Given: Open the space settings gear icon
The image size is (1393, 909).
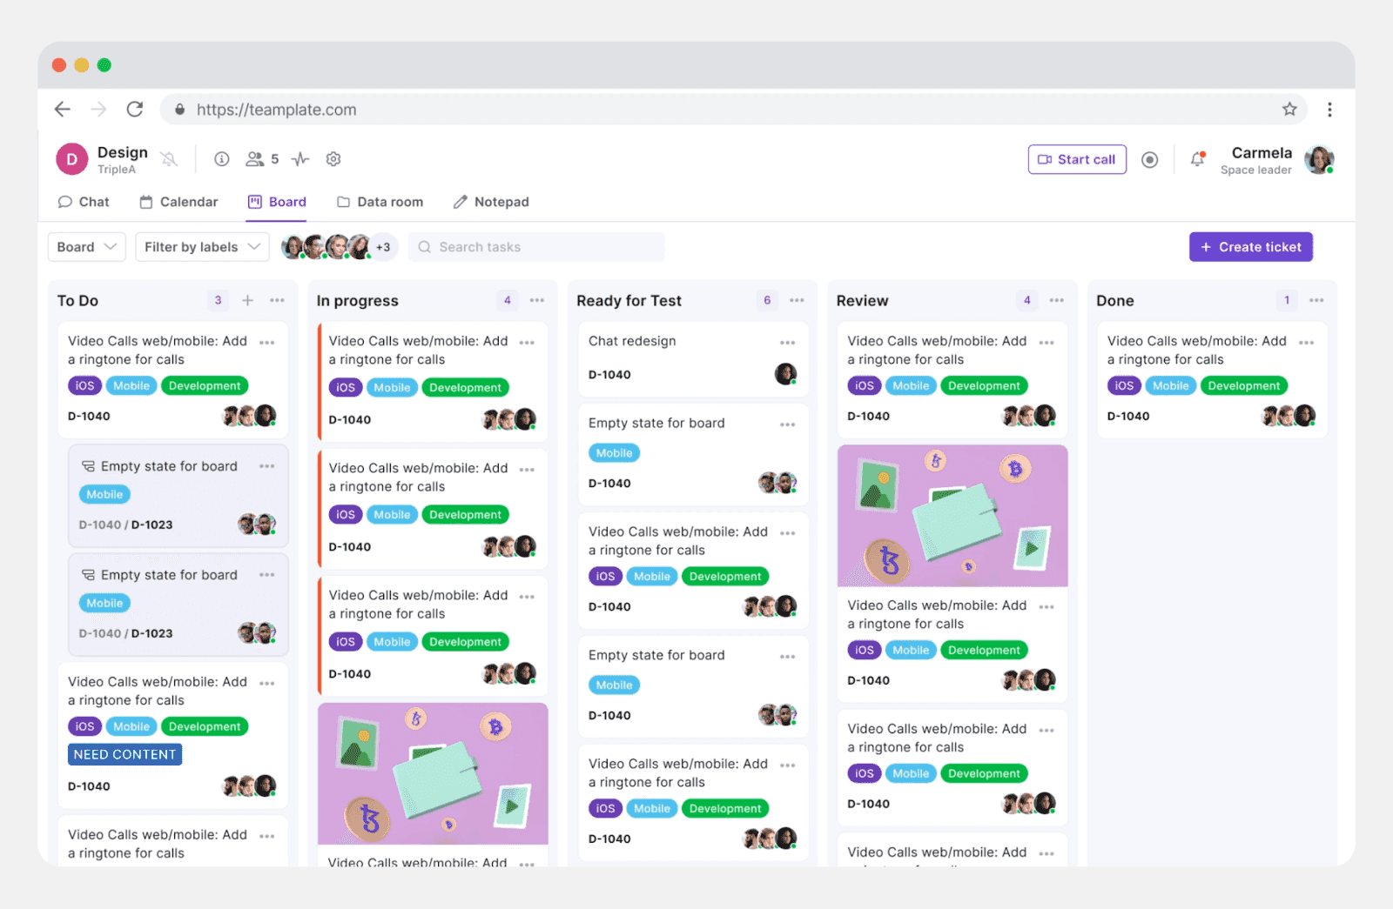Looking at the screenshot, I should 333,158.
